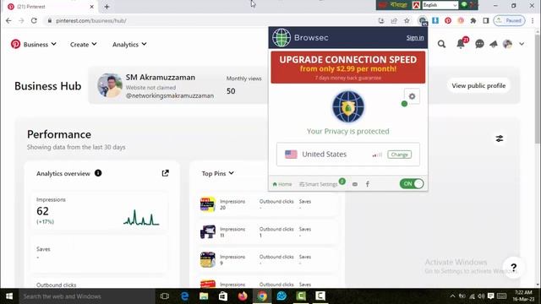Image resolution: width=541 pixels, height=304 pixels.
Task: Click the Paused profile button
Action: pos(509,20)
